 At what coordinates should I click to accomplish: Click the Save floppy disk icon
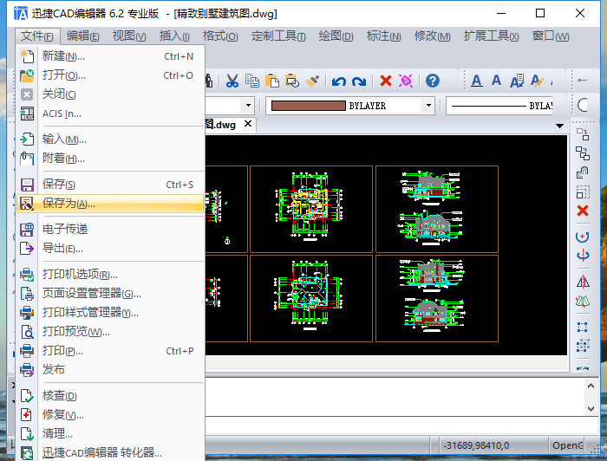27,185
